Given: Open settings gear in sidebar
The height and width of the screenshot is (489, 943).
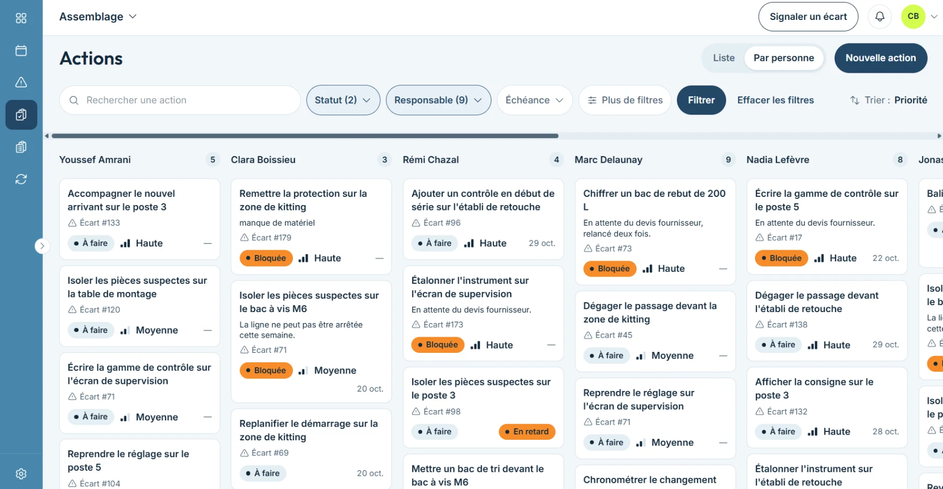Looking at the screenshot, I should click(21, 474).
